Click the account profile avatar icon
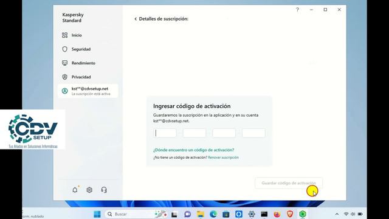The height and width of the screenshot is (219, 389). (x=65, y=91)
